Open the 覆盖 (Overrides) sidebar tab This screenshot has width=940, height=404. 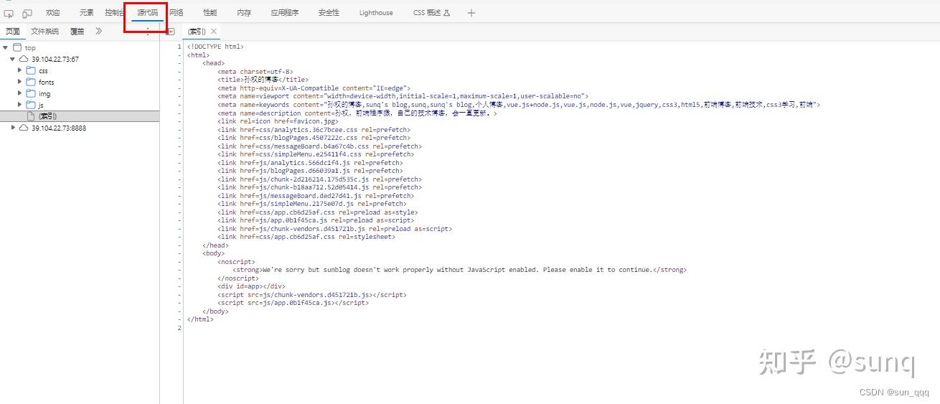click(77, 32)
